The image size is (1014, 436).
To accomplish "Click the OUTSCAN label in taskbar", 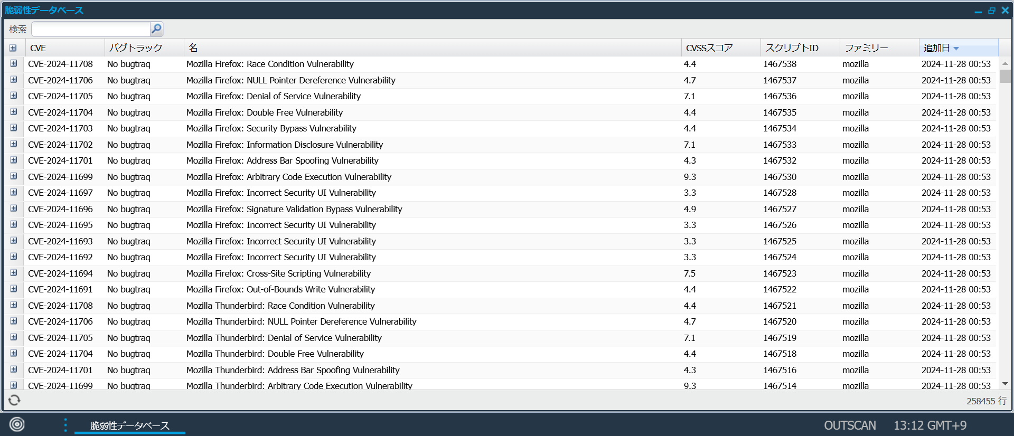I will tap(850, 425).
